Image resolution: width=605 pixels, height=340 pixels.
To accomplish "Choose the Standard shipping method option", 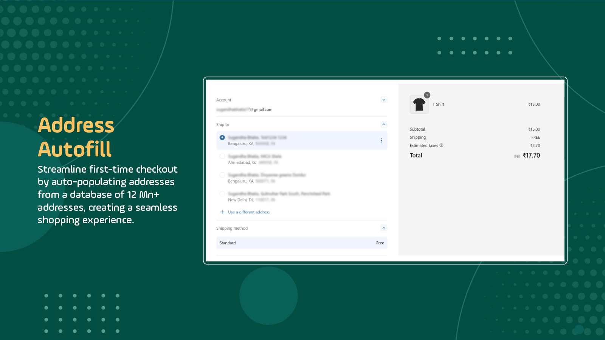I will coord(302,243).
